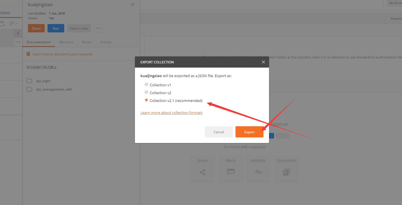Cancel the export dialog
Viewport: 402px width, 205px height.
click(x=219, y=132)
